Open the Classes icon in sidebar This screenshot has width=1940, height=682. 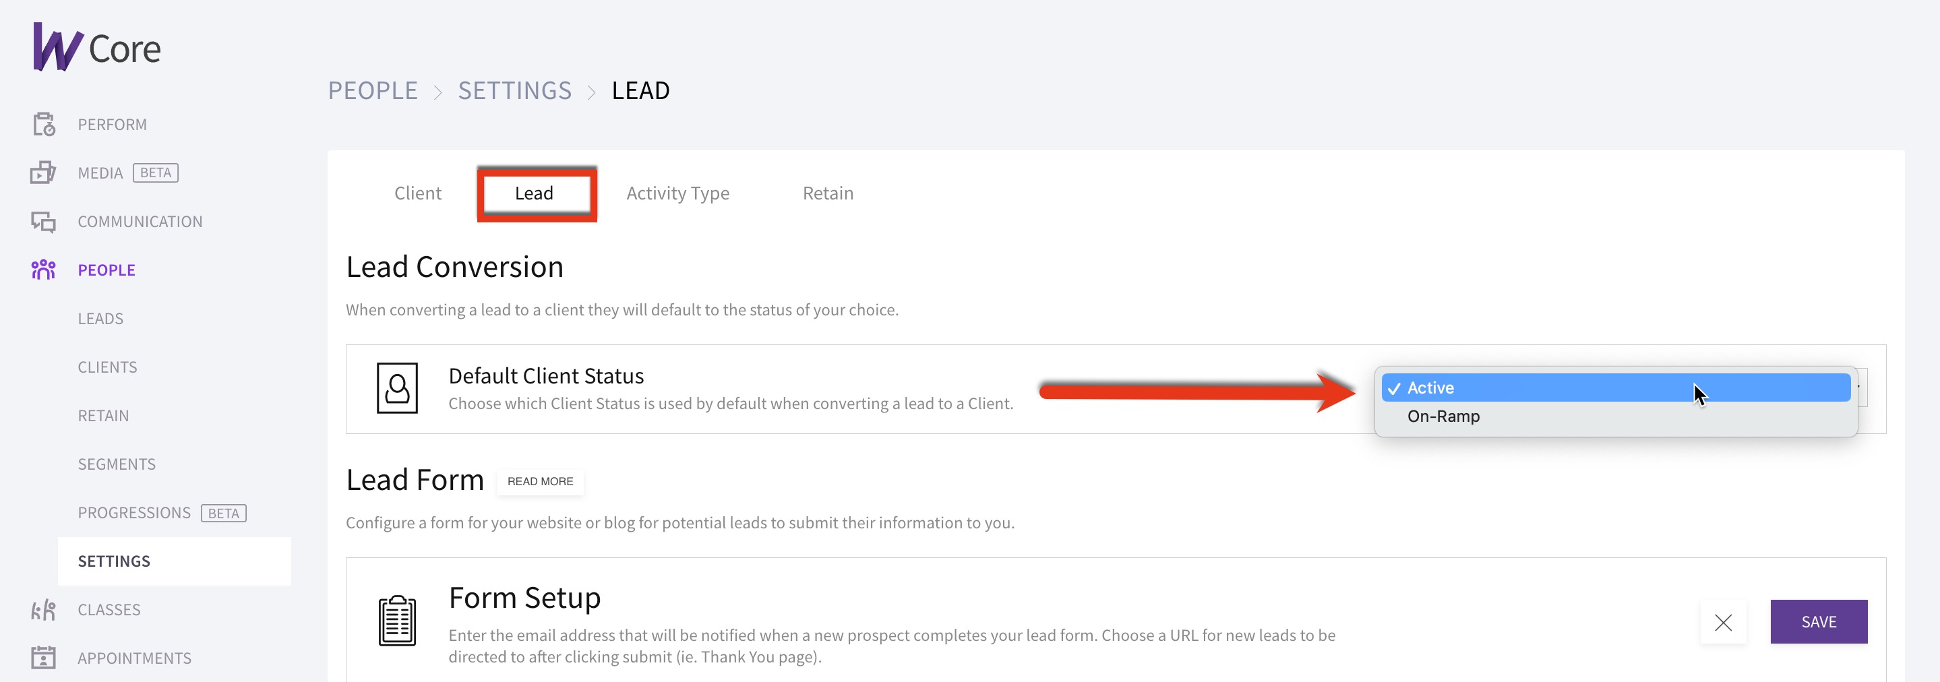(x=43, y=610)
